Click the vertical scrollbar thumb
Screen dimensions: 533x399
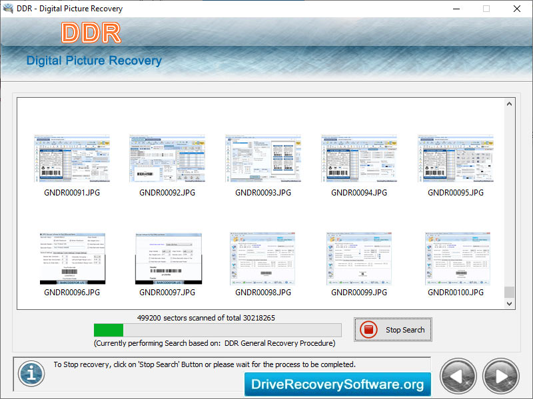(x=509, y=292)
